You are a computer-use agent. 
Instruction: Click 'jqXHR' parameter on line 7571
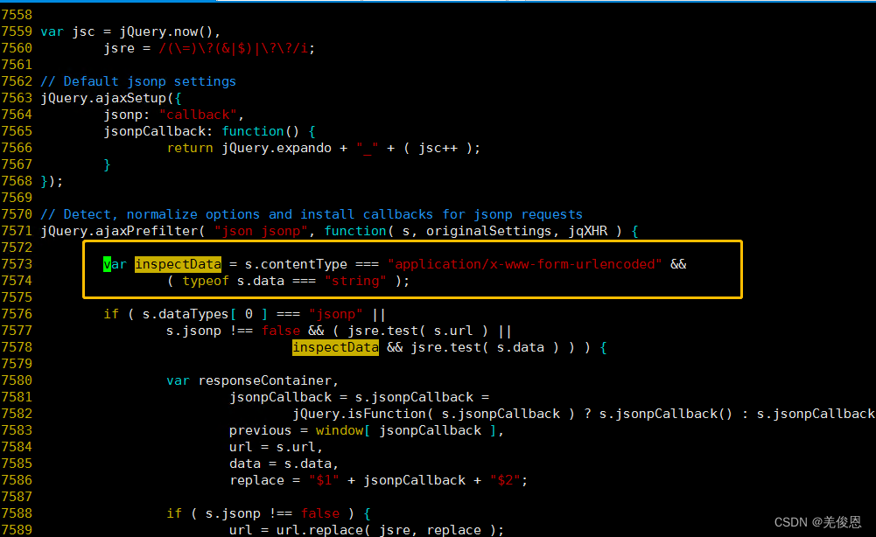588,231
